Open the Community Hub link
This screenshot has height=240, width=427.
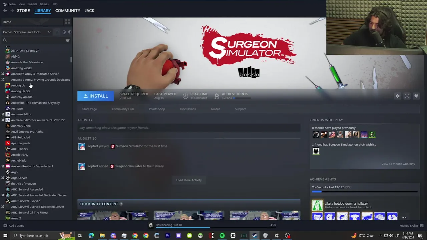click(x=123, y=109)
